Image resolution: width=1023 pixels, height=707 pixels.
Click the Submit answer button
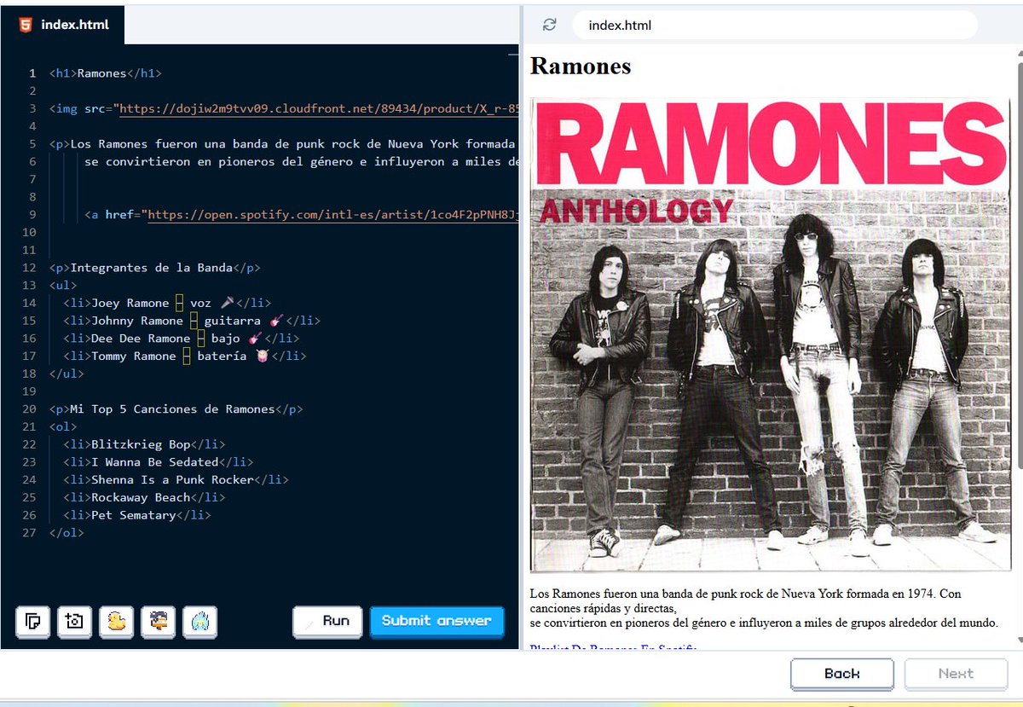pos(436,622)
